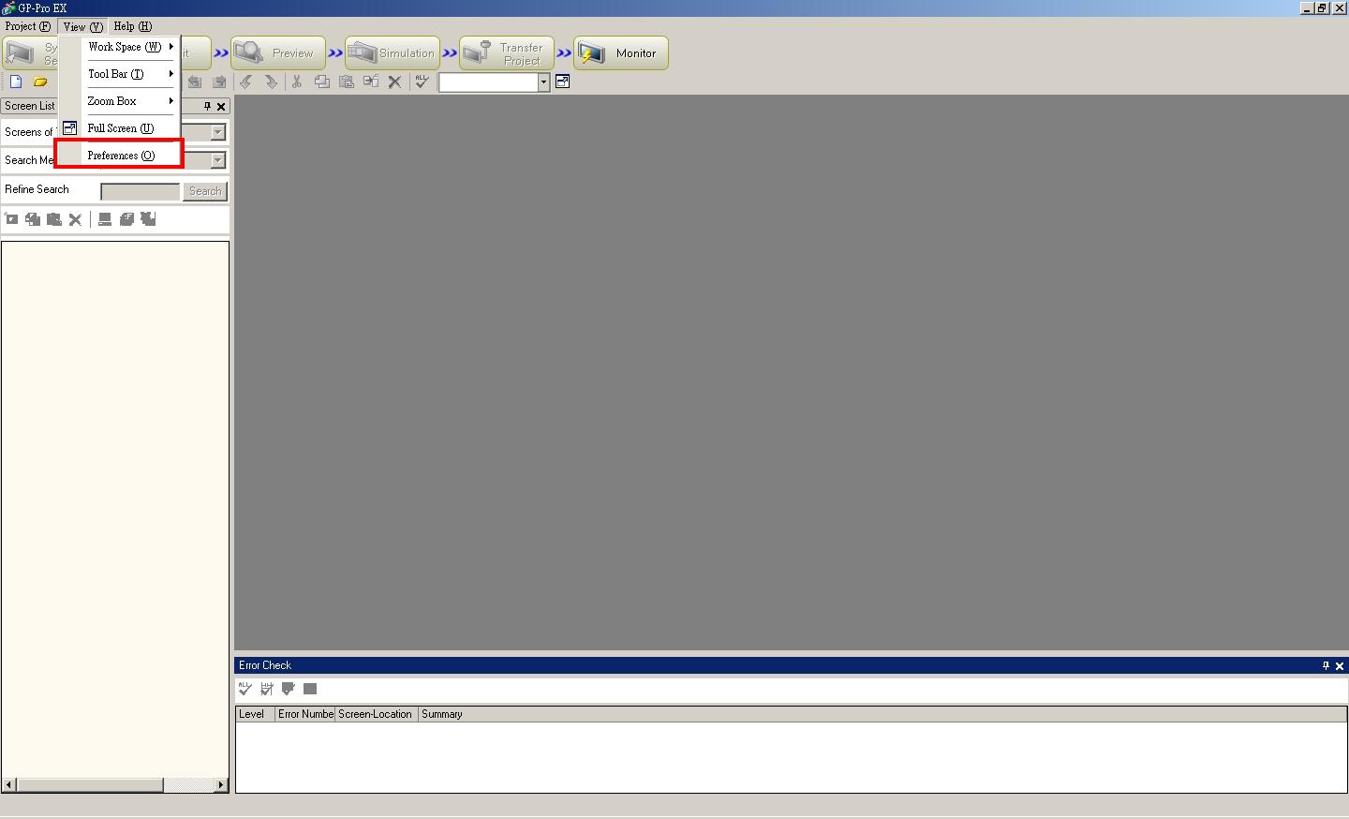Click the Full Screen icon beside the toolbar combo box
This screenshot has height=819, width=1349.
tap(563, 82)
